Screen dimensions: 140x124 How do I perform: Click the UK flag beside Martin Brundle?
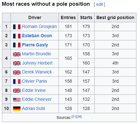[x=17, y=54]
